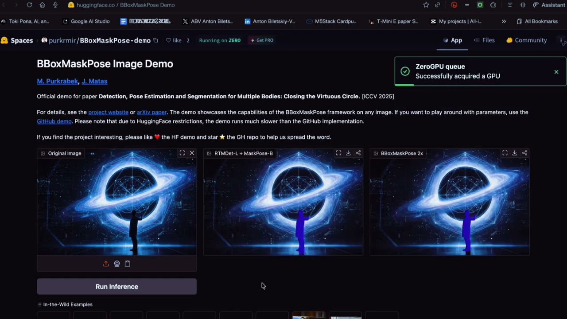Share RTMDet-L + MaskPose-B output image
The width and height of the screenshot is (567, 319).
(x=358, y=153)
